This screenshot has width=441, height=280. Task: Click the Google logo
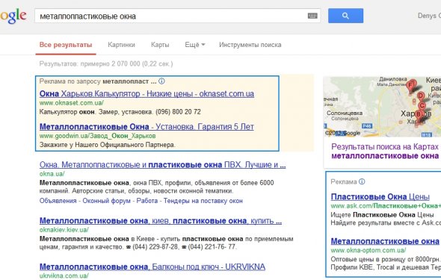(13, 16)
